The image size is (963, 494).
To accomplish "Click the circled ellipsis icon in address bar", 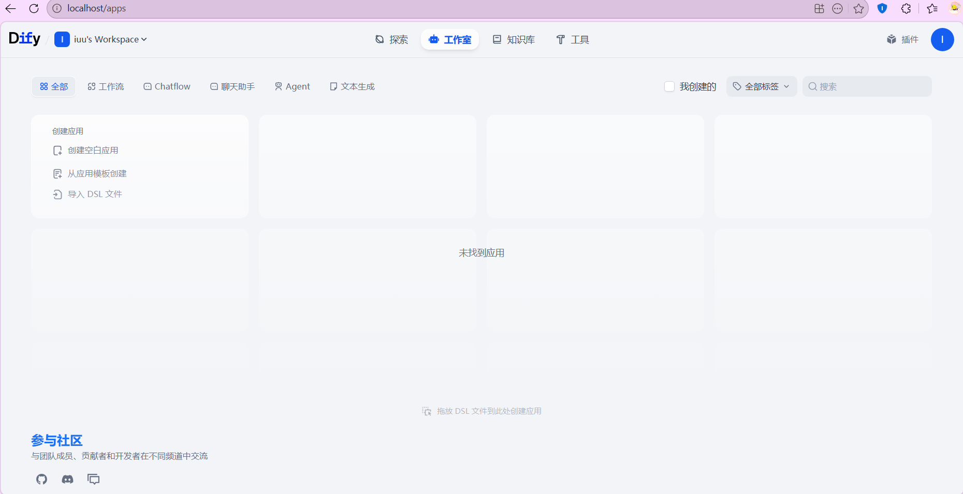I will click(838, 8).
